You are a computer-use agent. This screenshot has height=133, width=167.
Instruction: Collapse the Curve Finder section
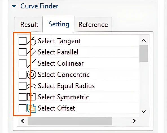pyautogui.click(x=14, y=6)
